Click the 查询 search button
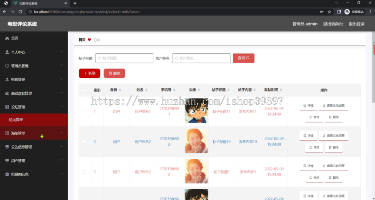The width and height of the screenshot is (375, 200). click(x=243, y=58)
